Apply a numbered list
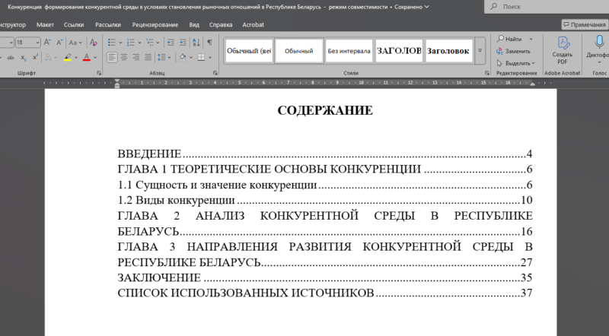Screen dimensions: 609x336 tap(130, 43)
